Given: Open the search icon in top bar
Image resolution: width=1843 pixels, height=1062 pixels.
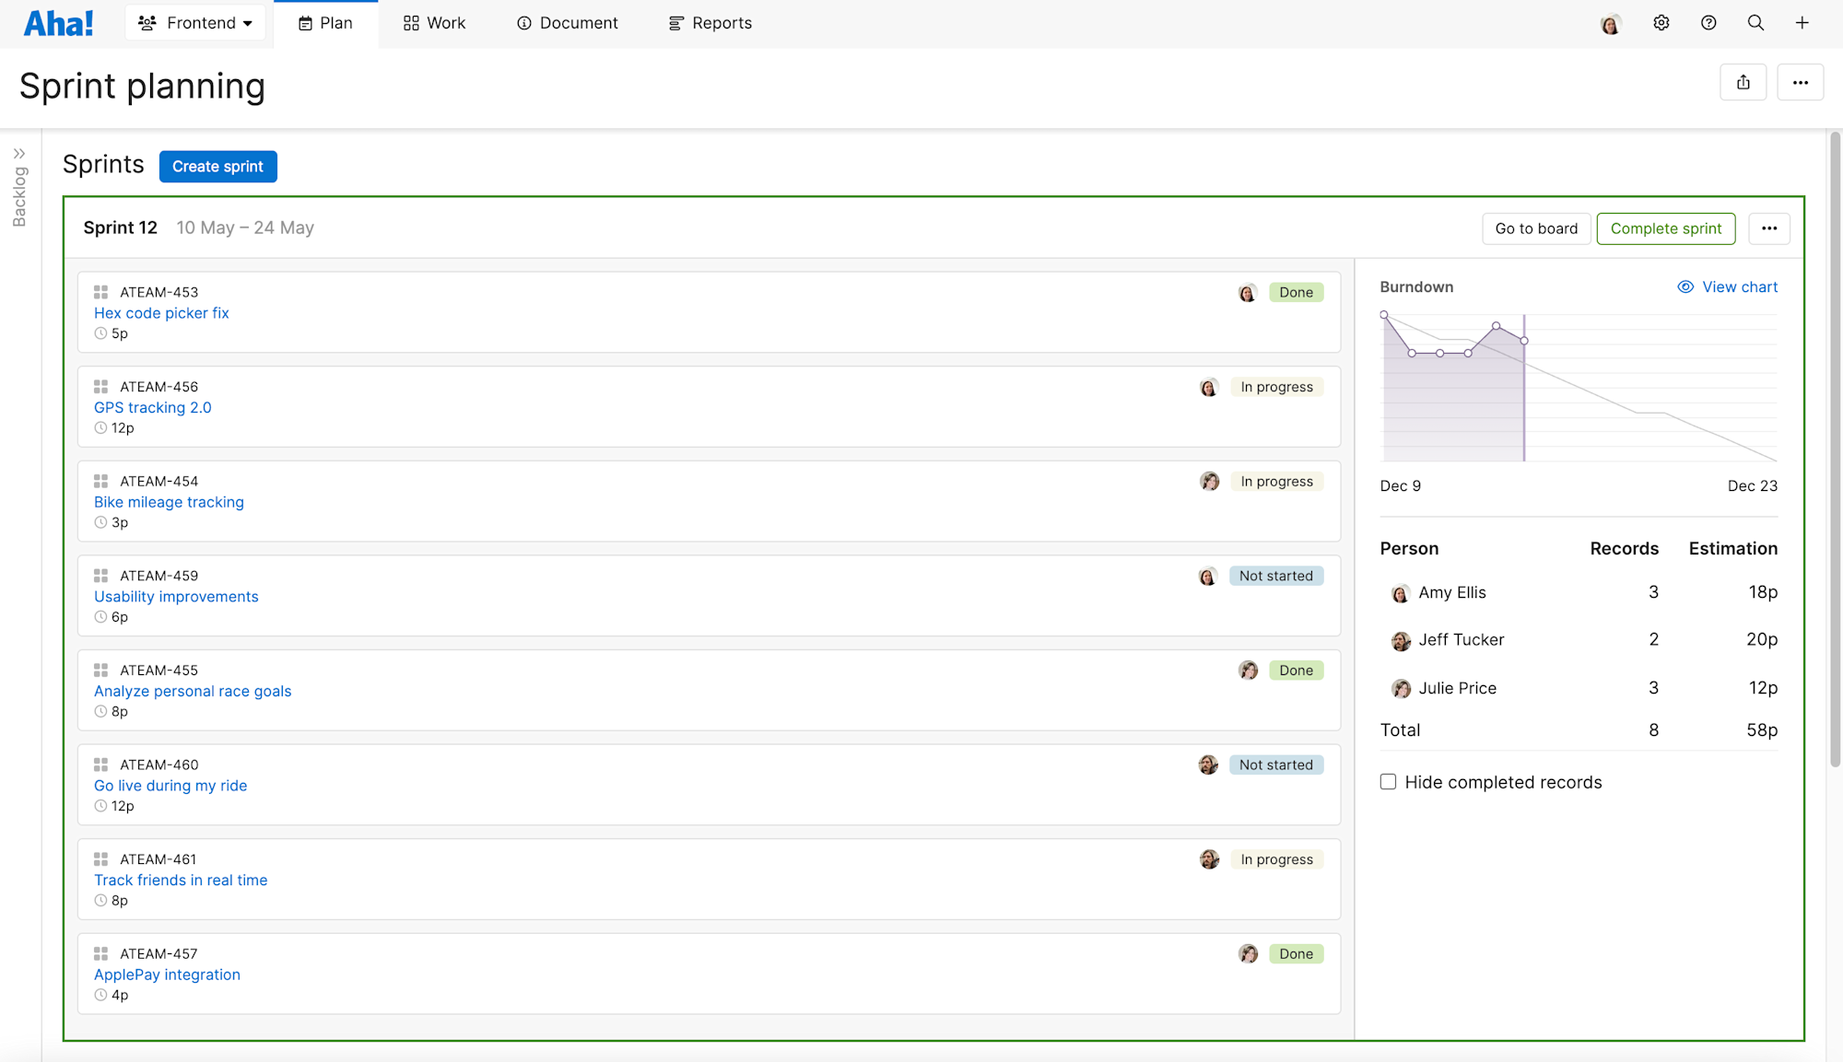Looking at the screenshot, I should (1755, 22).
